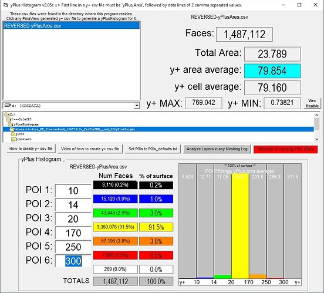Click the directory tree scrollbar up arrow
324x293 pixels.
click(x=316, y=115)
